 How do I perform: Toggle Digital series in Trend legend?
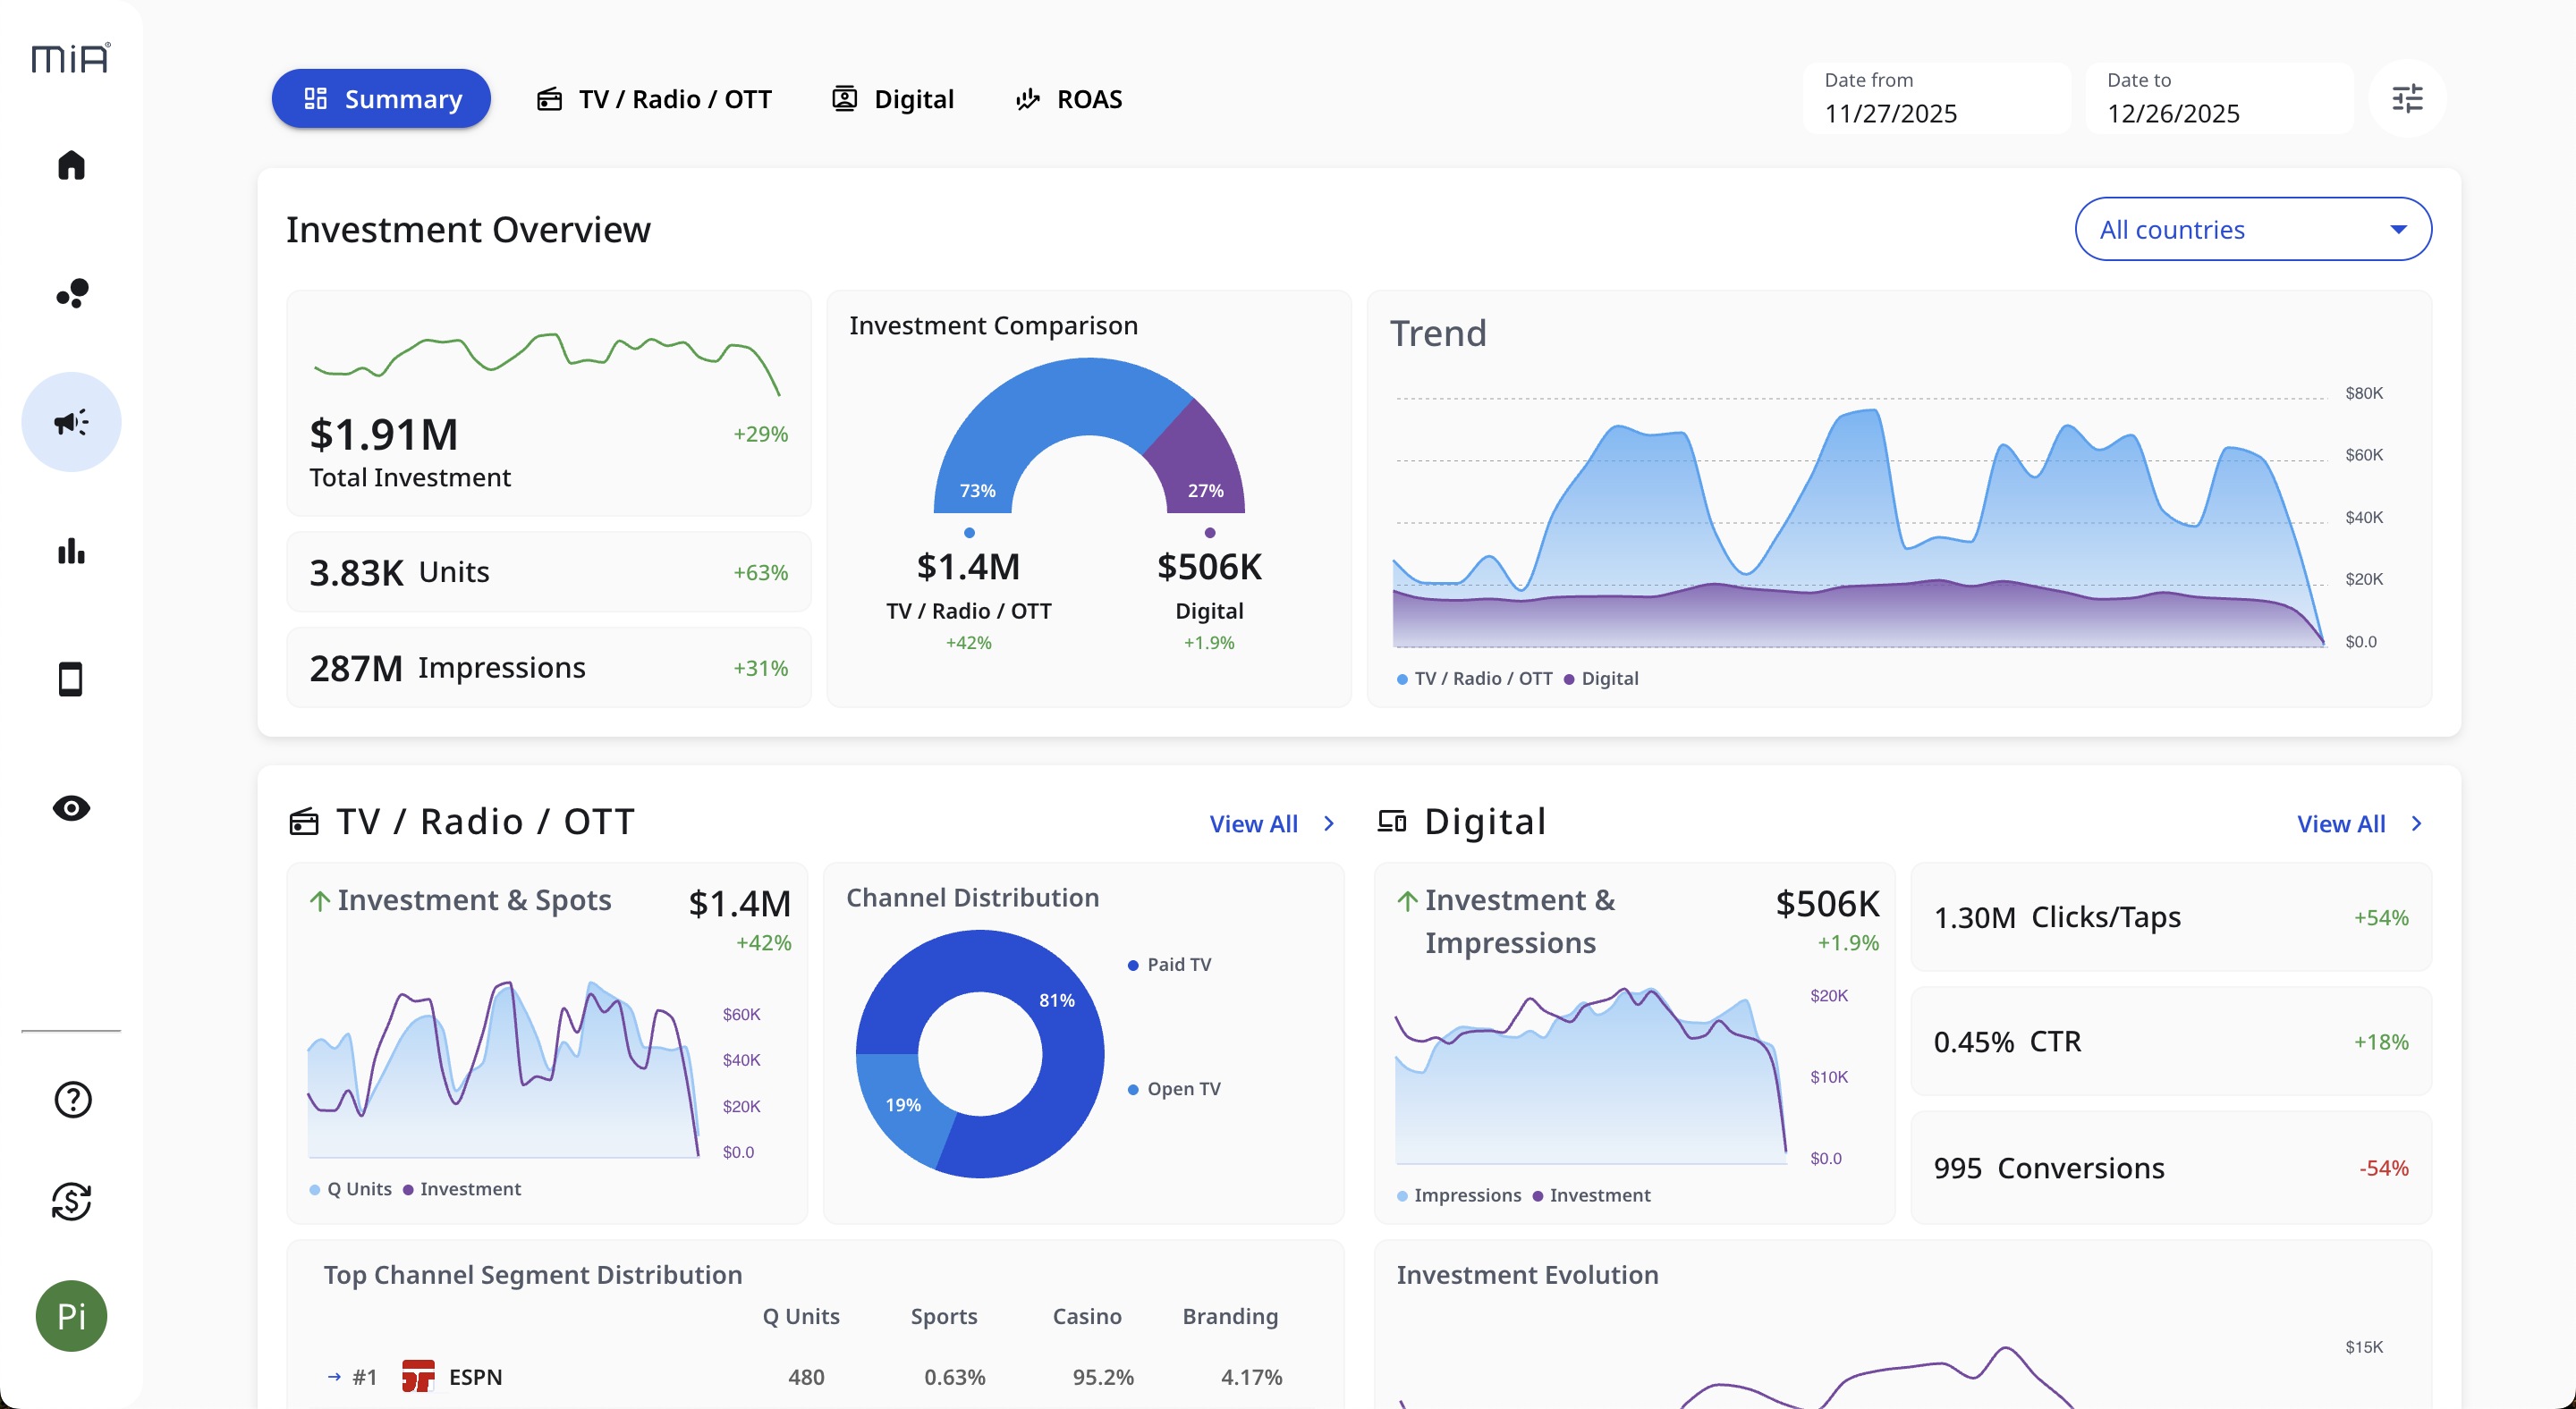click(x=1601, y=679)
